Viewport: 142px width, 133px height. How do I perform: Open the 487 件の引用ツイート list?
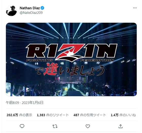pyautogui.click(x=90, y=115)
